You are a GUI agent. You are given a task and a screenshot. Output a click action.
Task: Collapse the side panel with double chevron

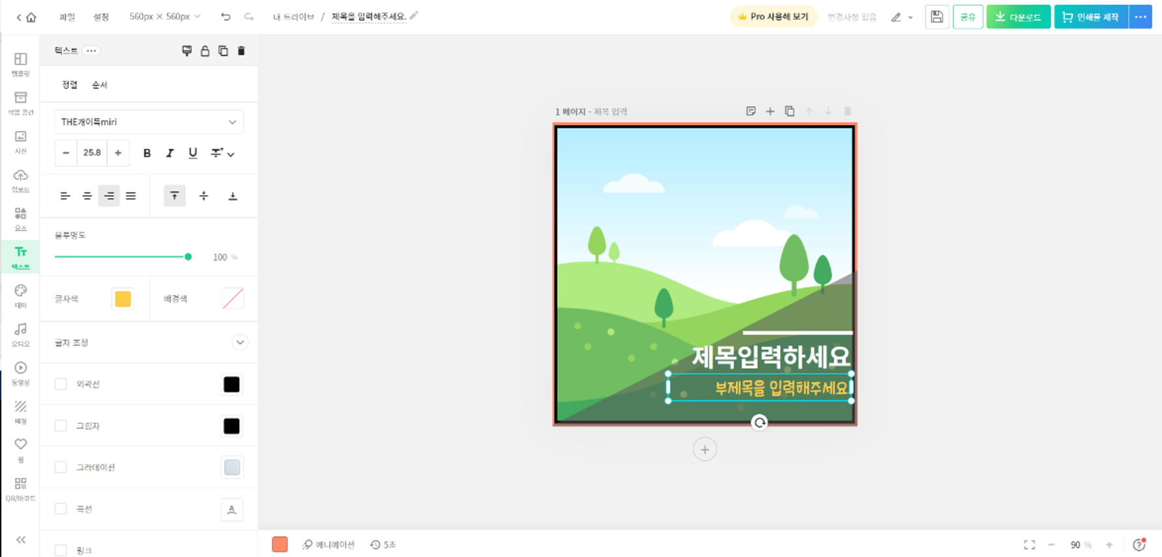(x=21, y=539)
